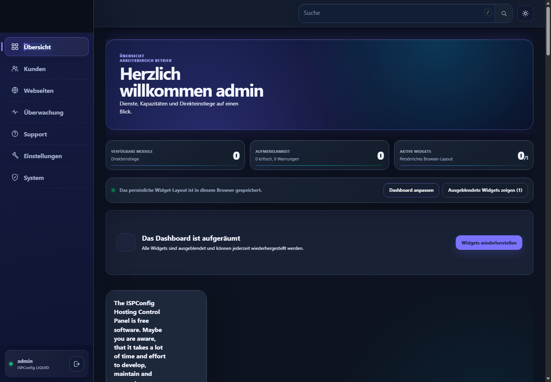Screen dimensions: 551x382
Task: Click the admin user name label
Action: pyautogui.click(x=25, y=361)
